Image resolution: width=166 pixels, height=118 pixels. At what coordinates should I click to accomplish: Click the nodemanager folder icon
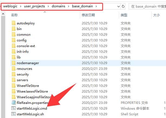[x=14, y=63]
